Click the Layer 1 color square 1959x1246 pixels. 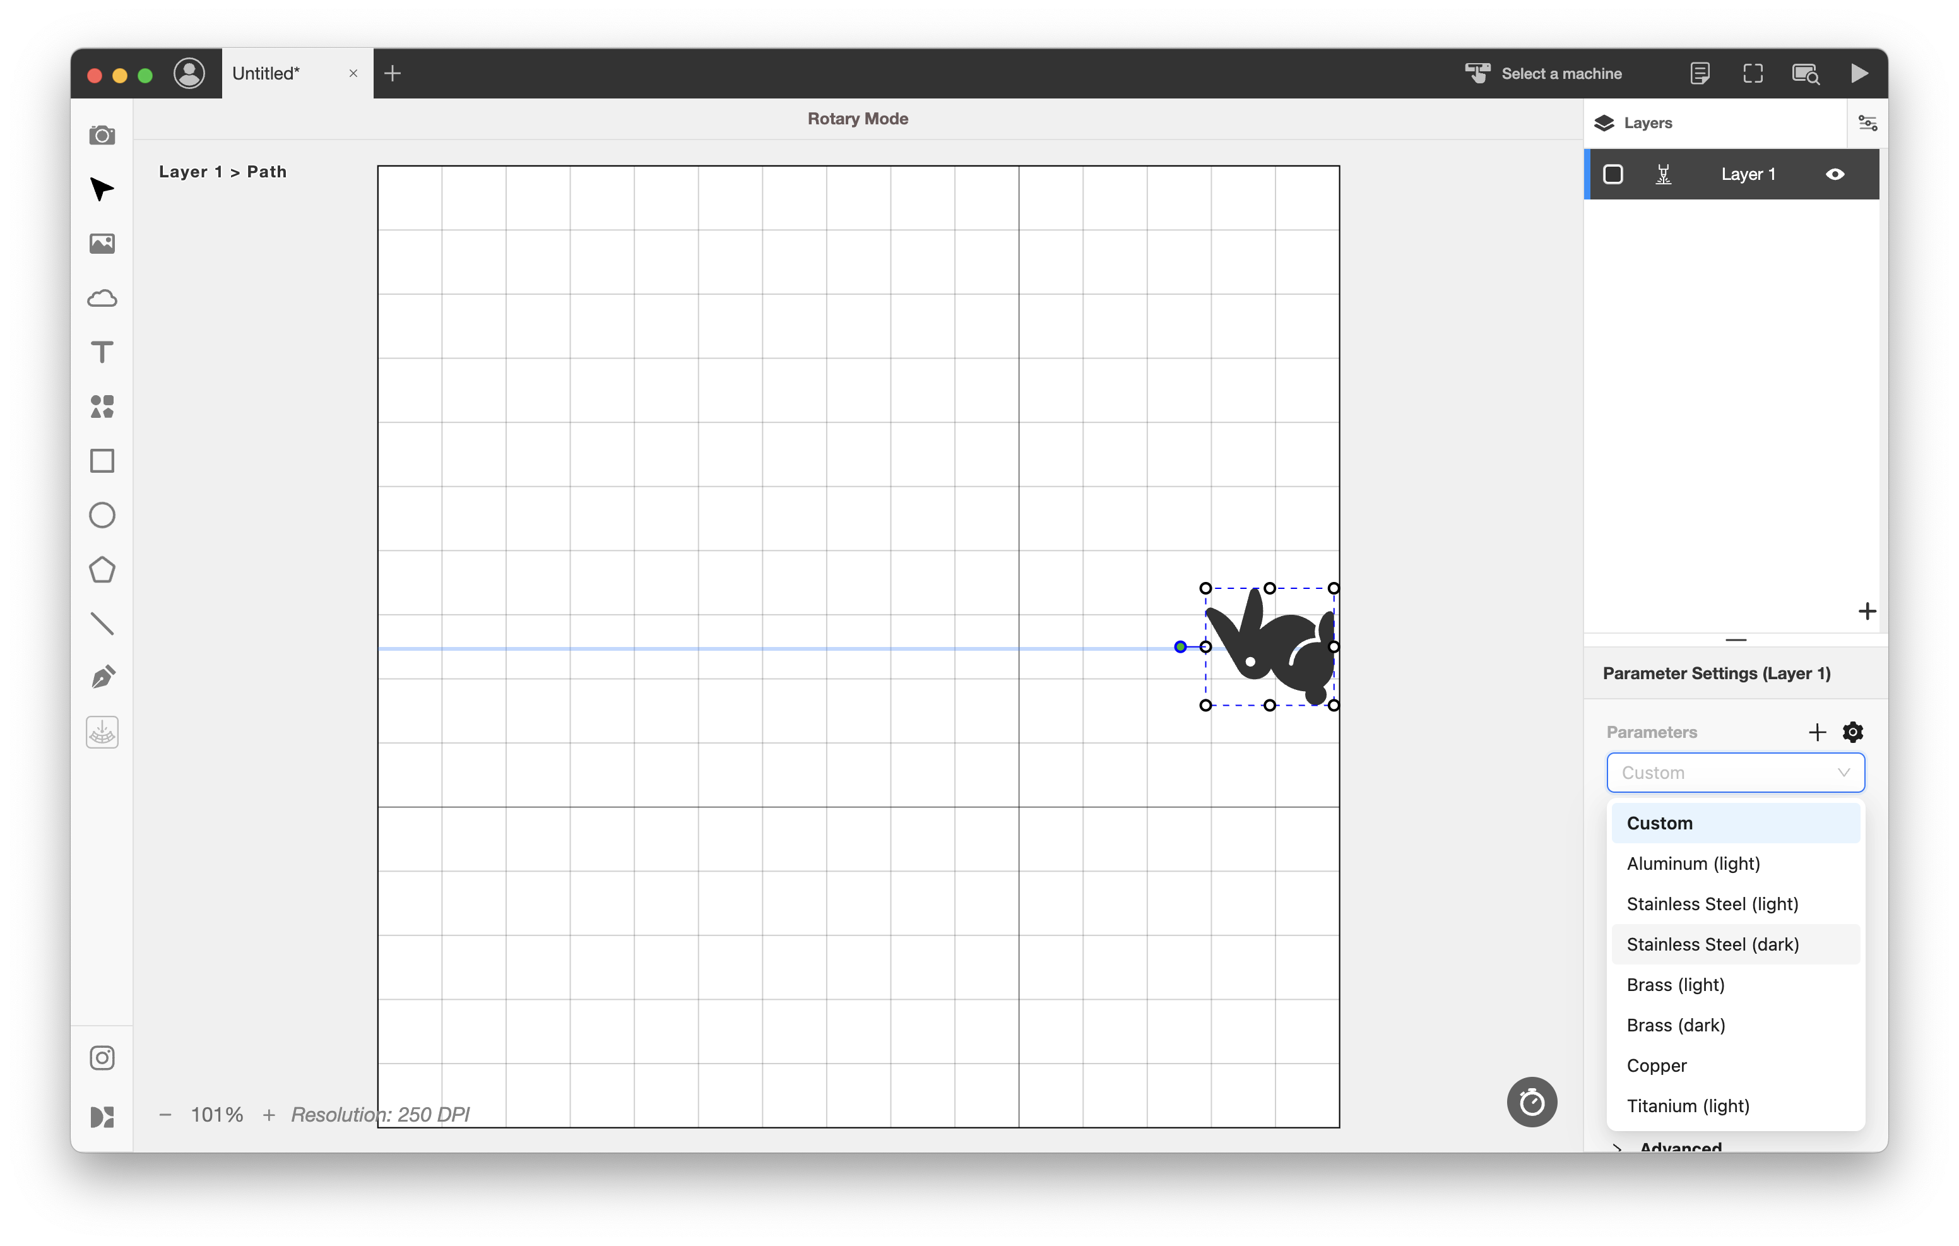pos(1613,174)
